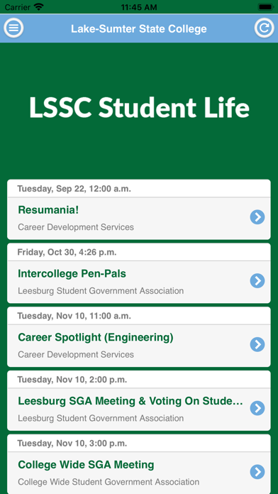Expand the Leesburg SGA Meeting & Voting arrow
Viewport: 278px width, 494px height.
(x=257, y=408)
